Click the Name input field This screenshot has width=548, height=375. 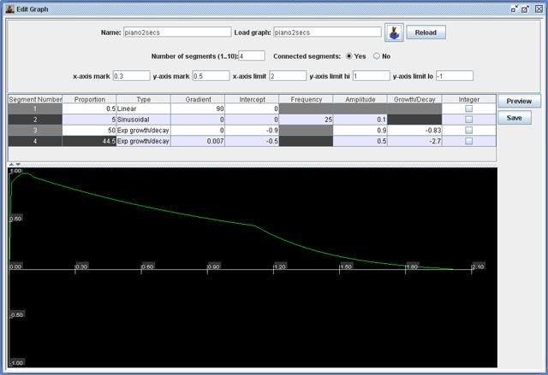tap(177, 32)
